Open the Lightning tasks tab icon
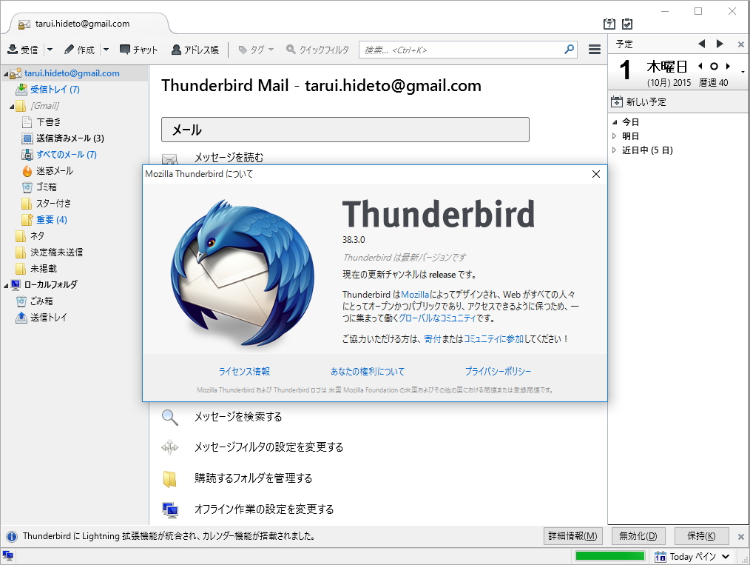The width and height of the screenshot is (750, 565). tap(628, 24)
